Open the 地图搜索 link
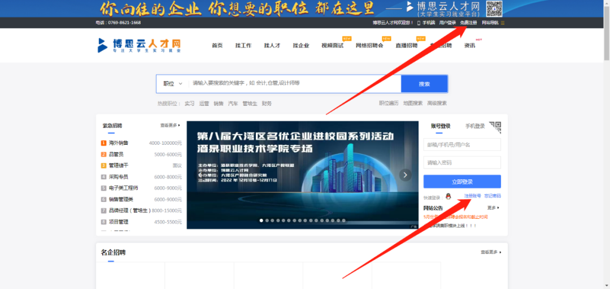Viewport: 610px width, 289px height. [x=413, y=103]
